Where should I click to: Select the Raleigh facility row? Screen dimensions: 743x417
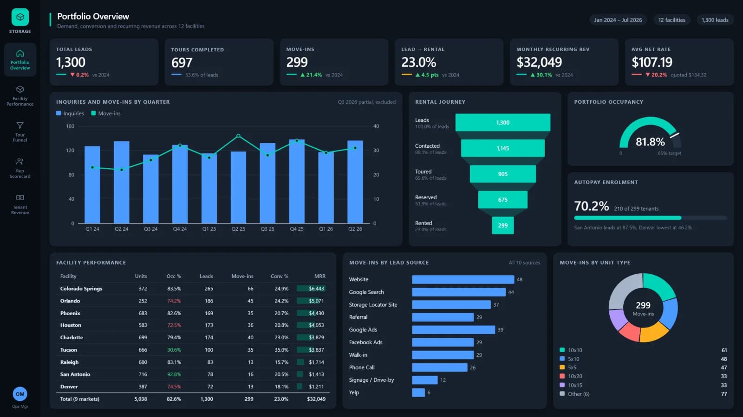(193, 362)
